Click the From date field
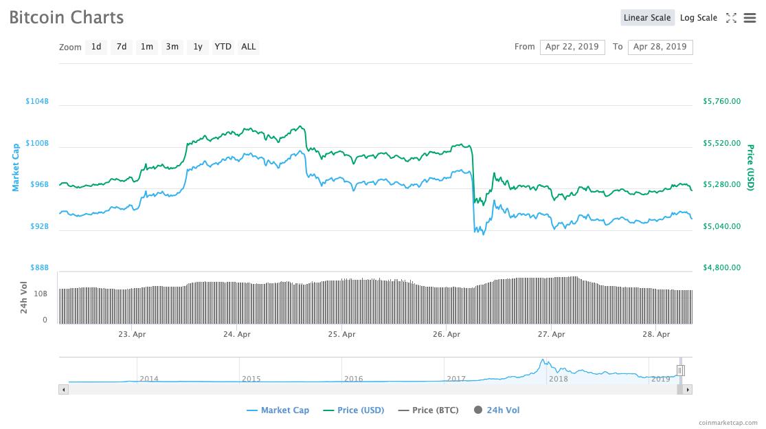This screenshot has height=429, width=766. pos(572,47)
